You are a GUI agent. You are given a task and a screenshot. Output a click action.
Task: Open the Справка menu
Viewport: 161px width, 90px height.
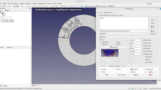[x=59, y=3]
